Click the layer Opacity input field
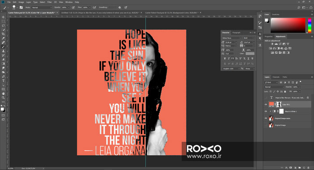 click(295, 87)
